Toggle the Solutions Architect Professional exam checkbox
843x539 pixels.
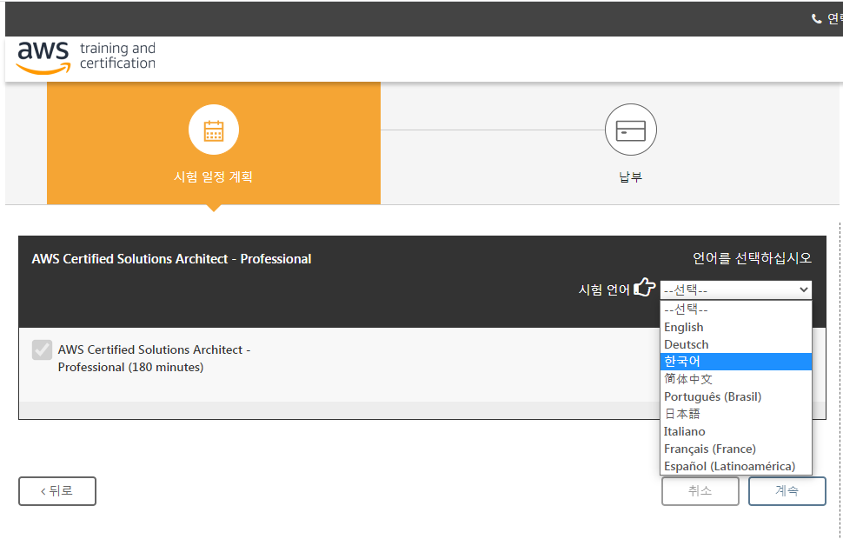42,349
